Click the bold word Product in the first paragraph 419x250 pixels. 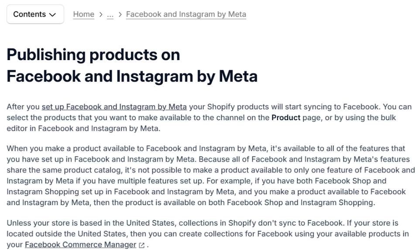tap(286, 118)
